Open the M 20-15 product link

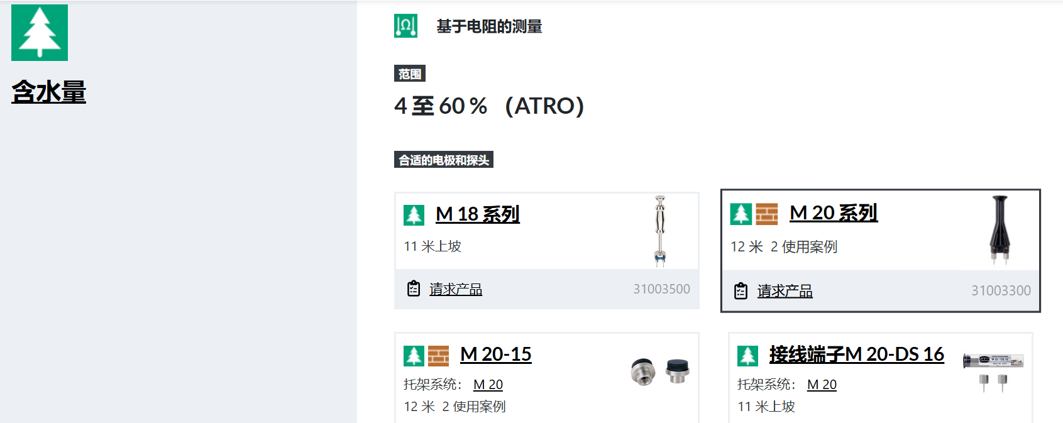[x=496, y=354]
